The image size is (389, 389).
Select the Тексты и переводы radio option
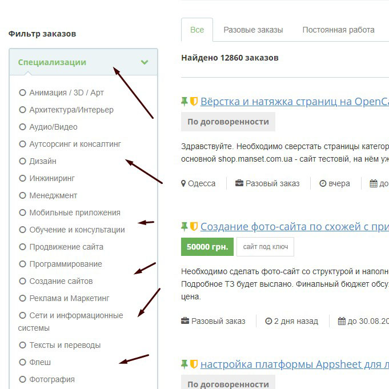click(23, 345)
